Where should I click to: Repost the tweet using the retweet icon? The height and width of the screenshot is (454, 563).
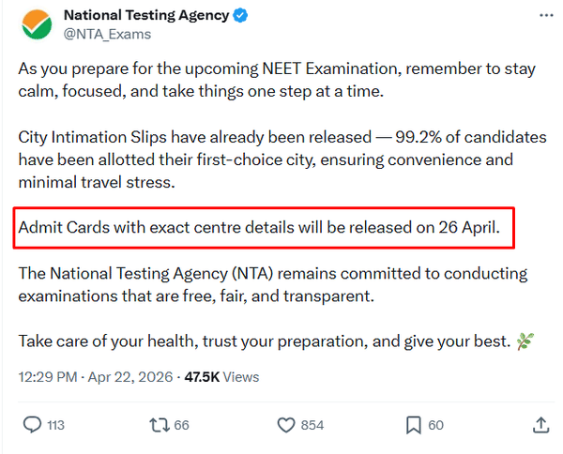coord(159,425)
